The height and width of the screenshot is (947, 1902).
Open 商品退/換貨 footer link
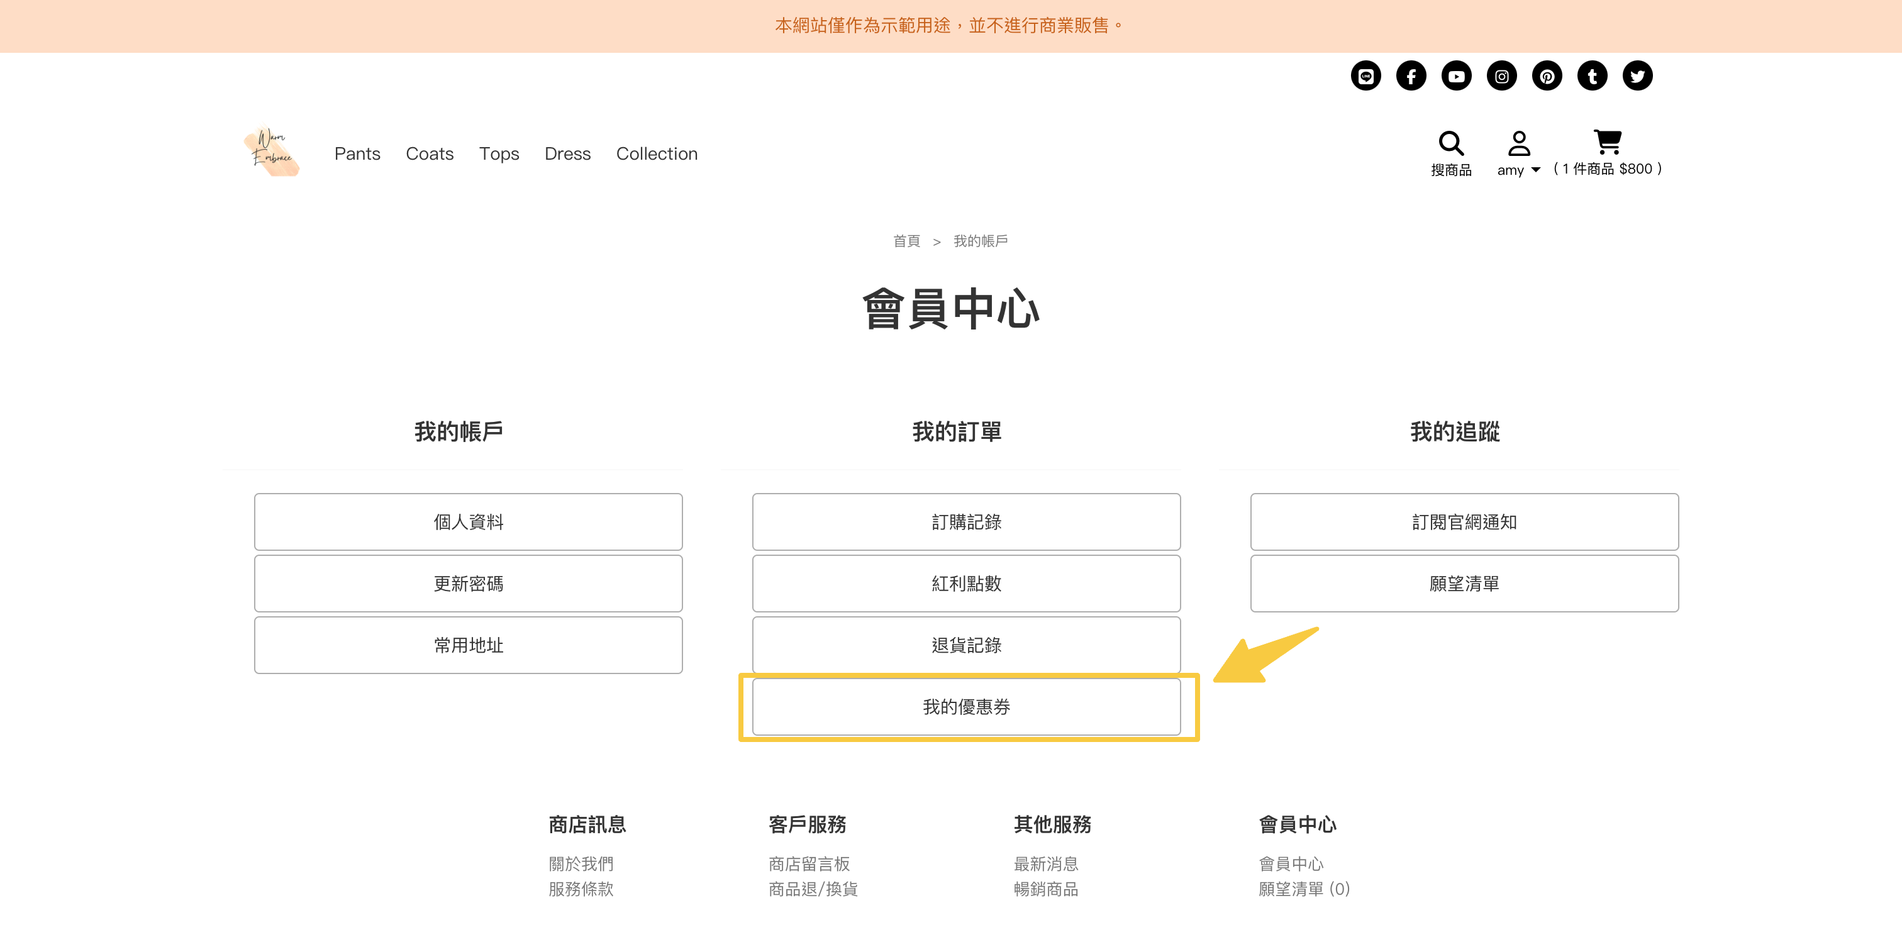pos(812,889)
